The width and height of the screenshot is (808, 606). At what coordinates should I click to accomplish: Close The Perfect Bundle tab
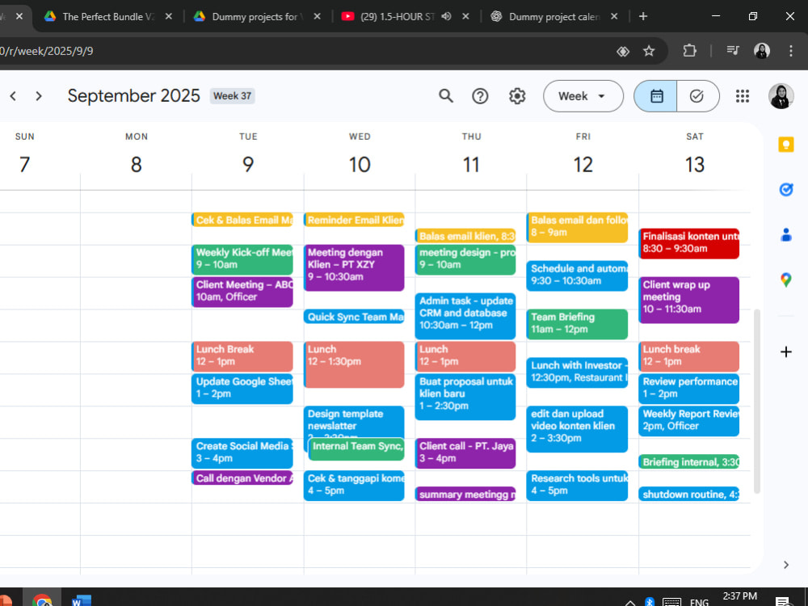coord(169,16)
